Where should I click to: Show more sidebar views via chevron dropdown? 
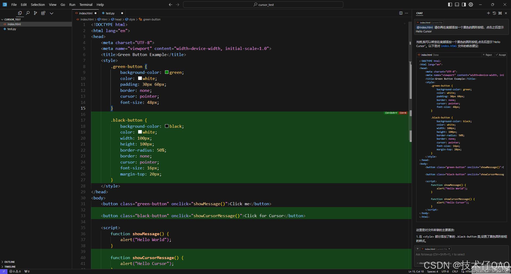click(52, 13)
